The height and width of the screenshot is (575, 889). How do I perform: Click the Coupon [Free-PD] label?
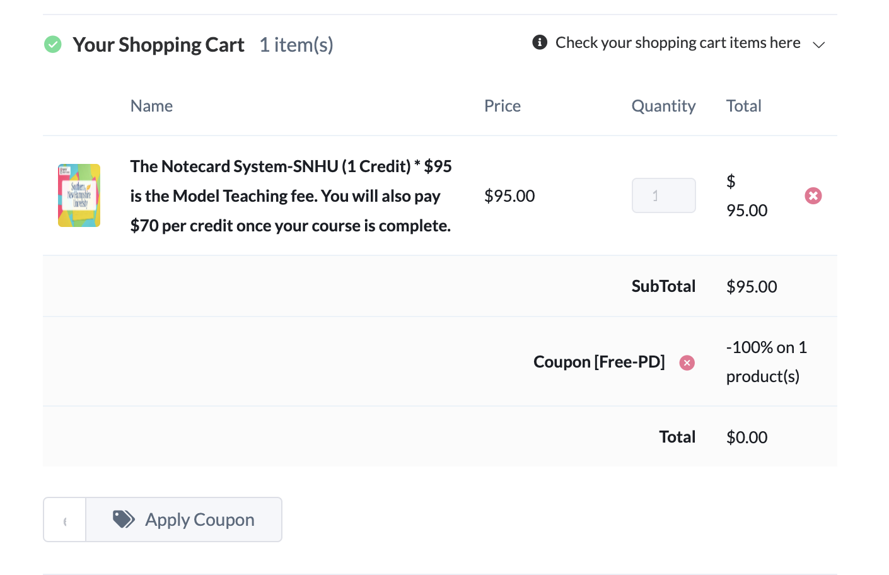(599, 362)
